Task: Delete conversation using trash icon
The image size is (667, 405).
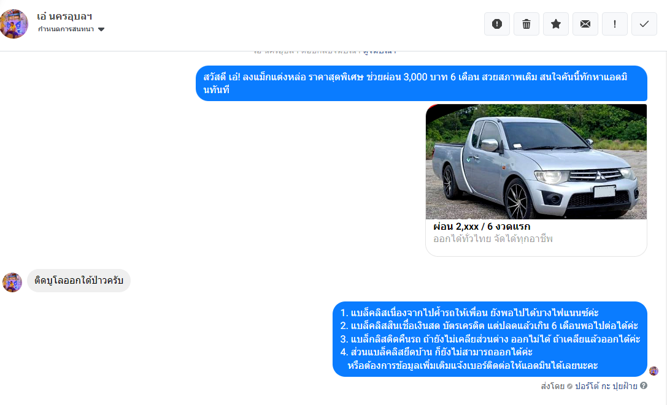Action: click(526, 25)
